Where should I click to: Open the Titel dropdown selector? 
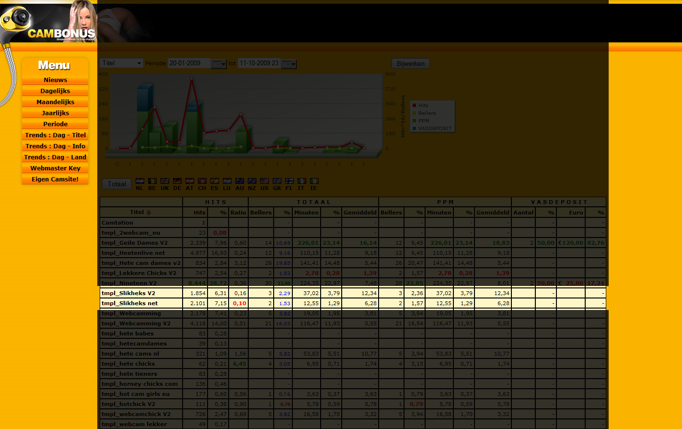click(x=121, y=63)
